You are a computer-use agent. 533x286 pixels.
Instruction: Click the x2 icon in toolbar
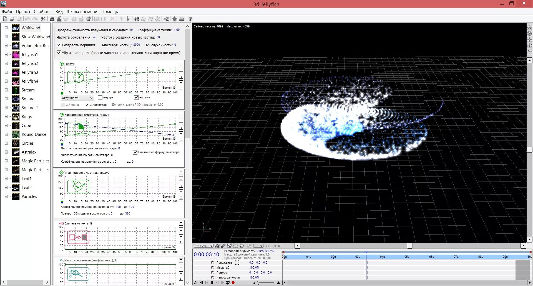[166, 19]
